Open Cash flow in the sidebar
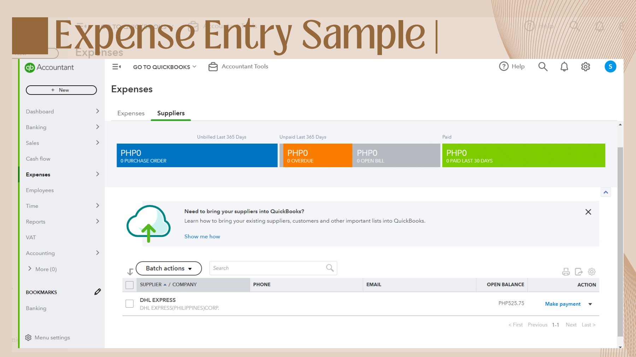 point(38,159)
